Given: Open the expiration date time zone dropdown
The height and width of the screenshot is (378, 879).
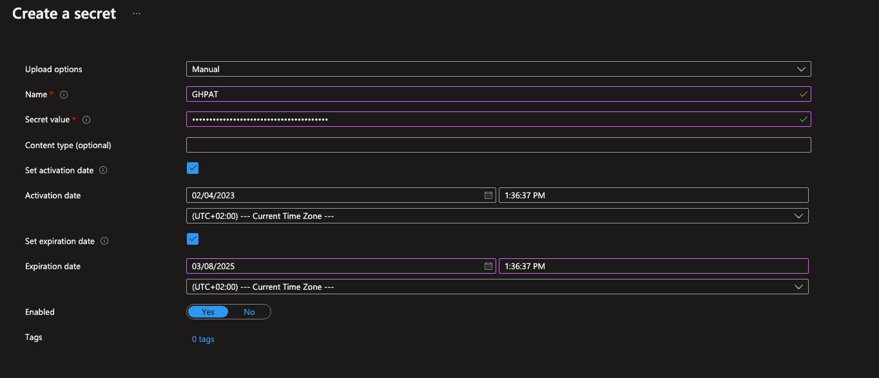Looking at the screenshot, I should point(497,287).
